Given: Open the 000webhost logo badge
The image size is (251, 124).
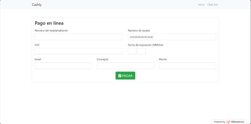Looking at the screenshot, I should 229,122.
